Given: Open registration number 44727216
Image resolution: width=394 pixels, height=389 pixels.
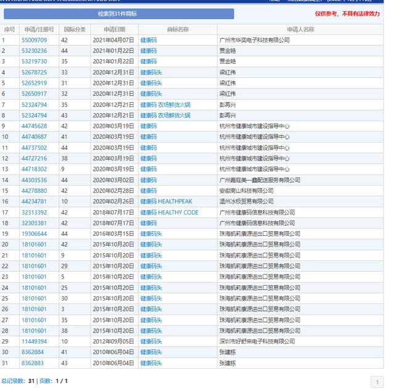Looking at the screenshot, I should point(34,159).
